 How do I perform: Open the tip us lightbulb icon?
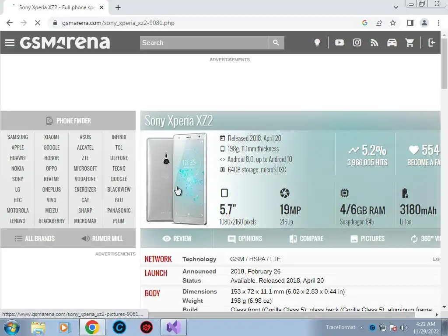click(317, 42)
